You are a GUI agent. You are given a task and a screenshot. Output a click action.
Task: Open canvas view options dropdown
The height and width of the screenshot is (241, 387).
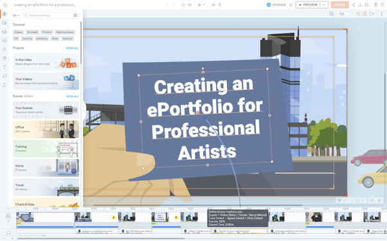coord(341,201)
